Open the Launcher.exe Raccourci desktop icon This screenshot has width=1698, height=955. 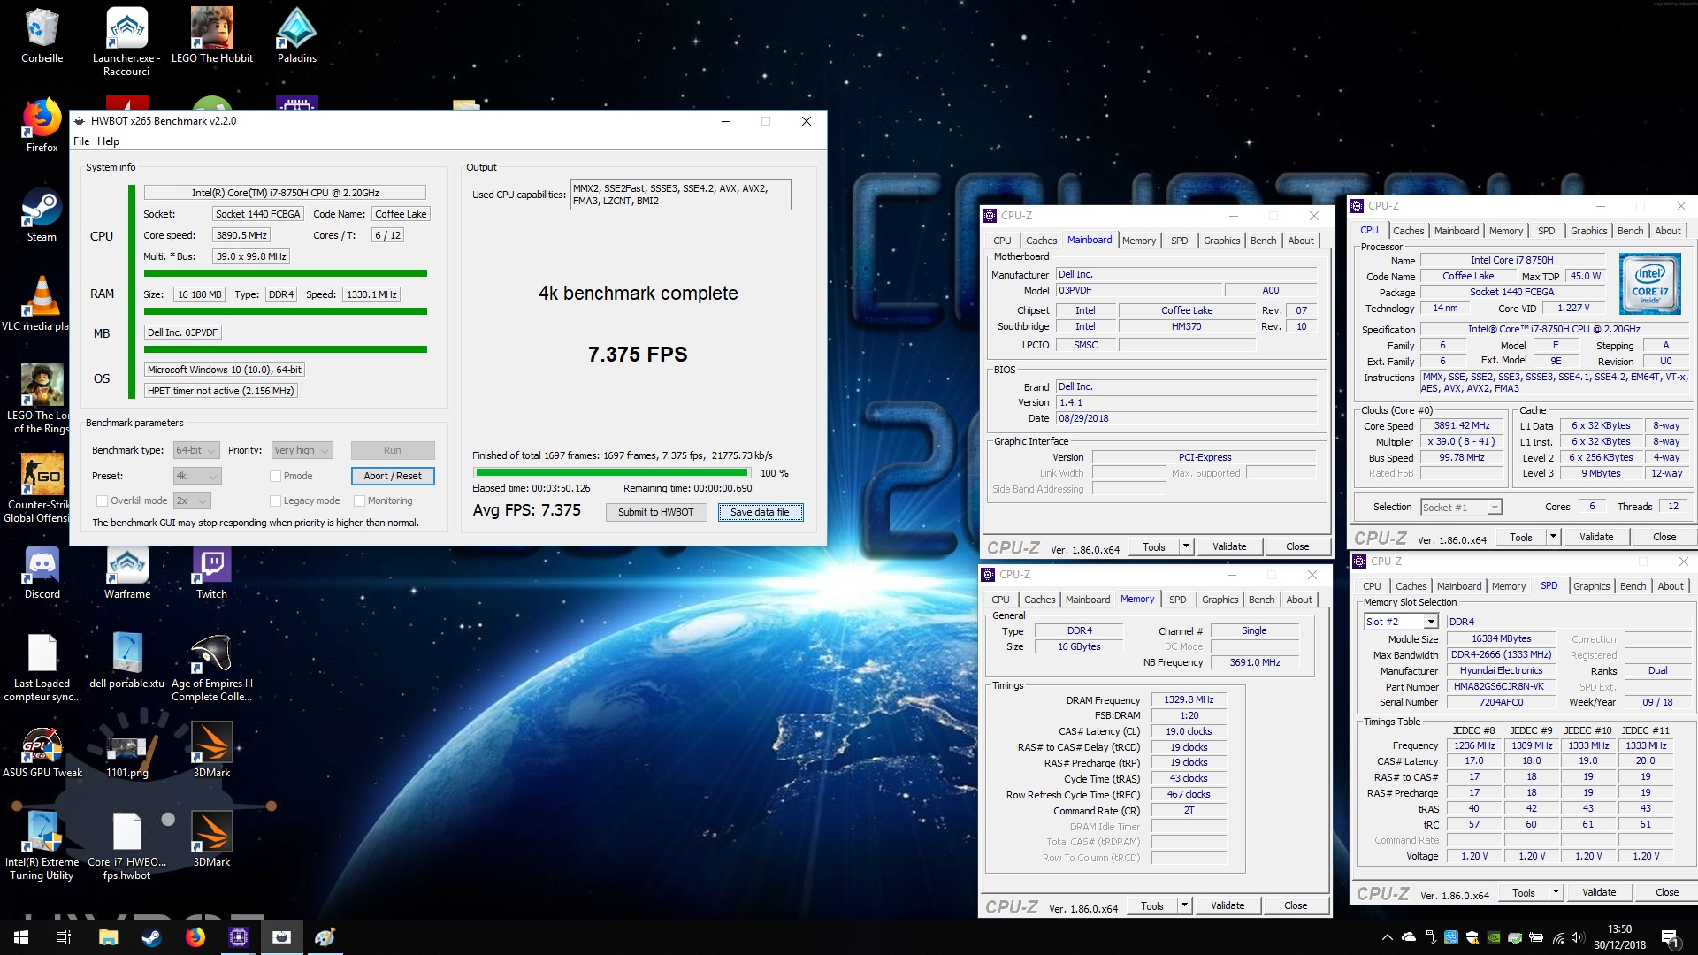[x=126, y=42]
